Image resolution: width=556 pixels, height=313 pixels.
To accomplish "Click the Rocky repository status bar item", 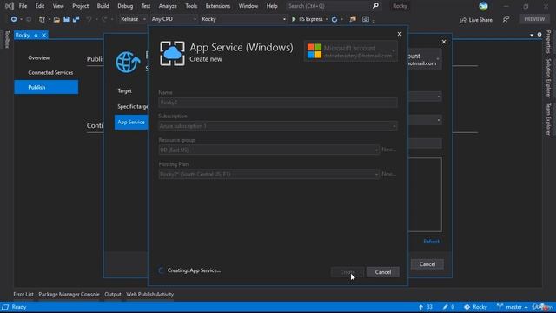I will (x=475, y=307).
